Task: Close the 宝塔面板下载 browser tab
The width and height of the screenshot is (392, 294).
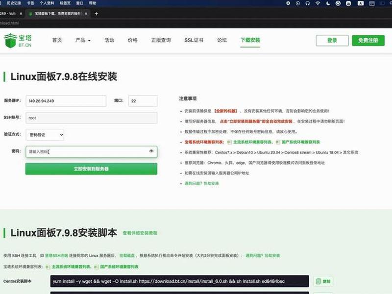Action: click(86, 14)
